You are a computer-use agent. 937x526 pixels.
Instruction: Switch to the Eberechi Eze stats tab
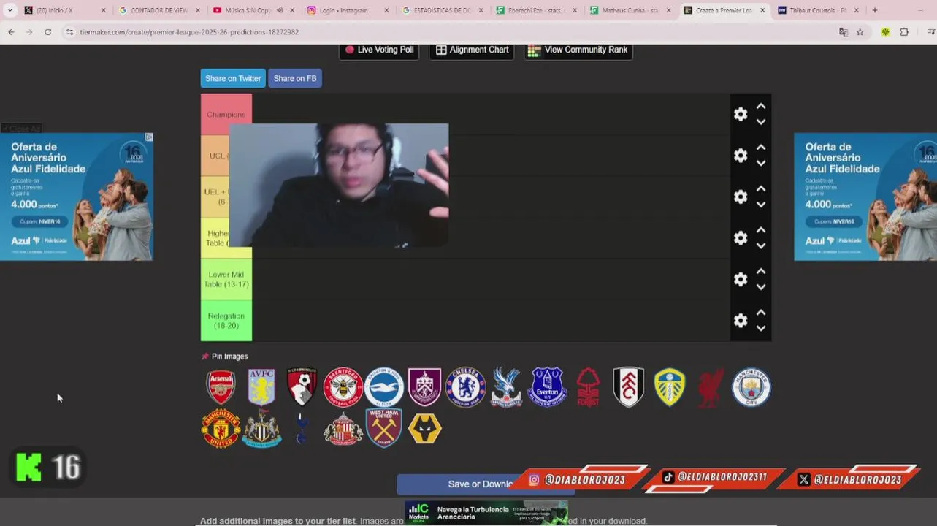point(535,10)
